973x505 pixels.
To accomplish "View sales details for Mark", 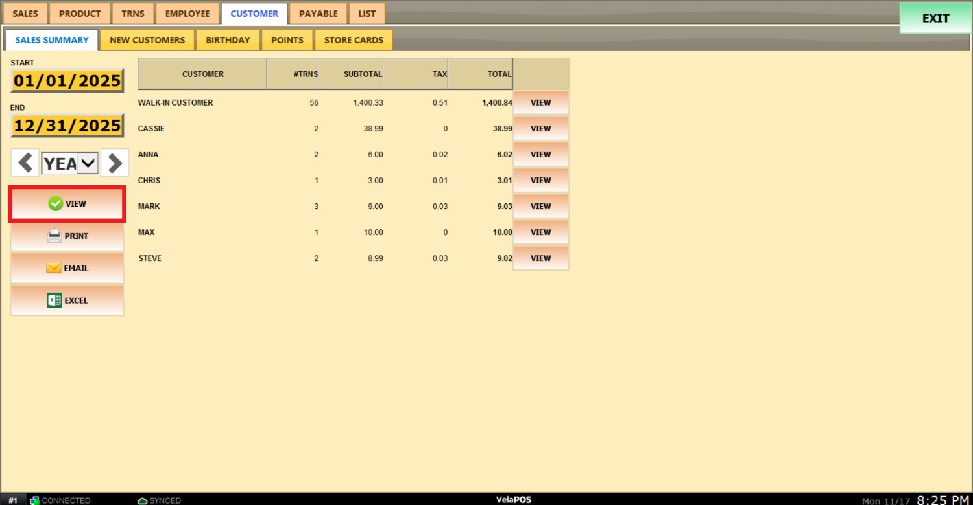I will tap(540, 207).
